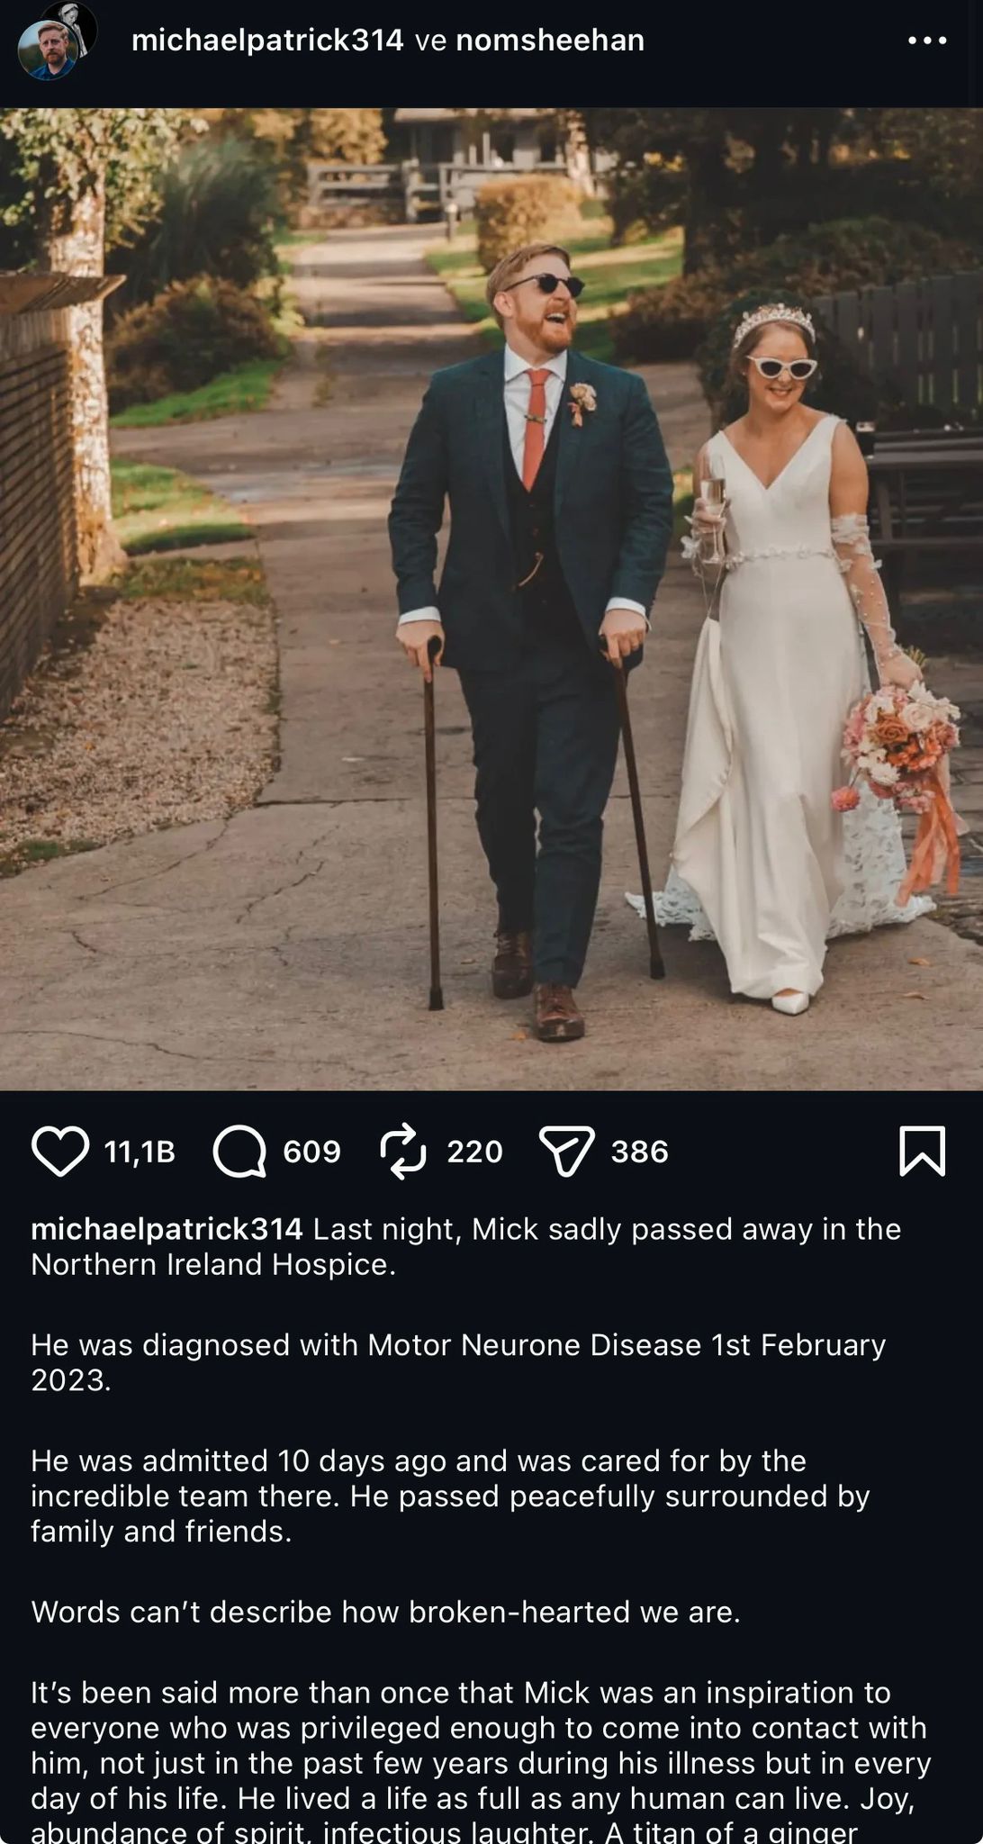
Task: Like the post with the heart icon
Action: coord(60,1151)
